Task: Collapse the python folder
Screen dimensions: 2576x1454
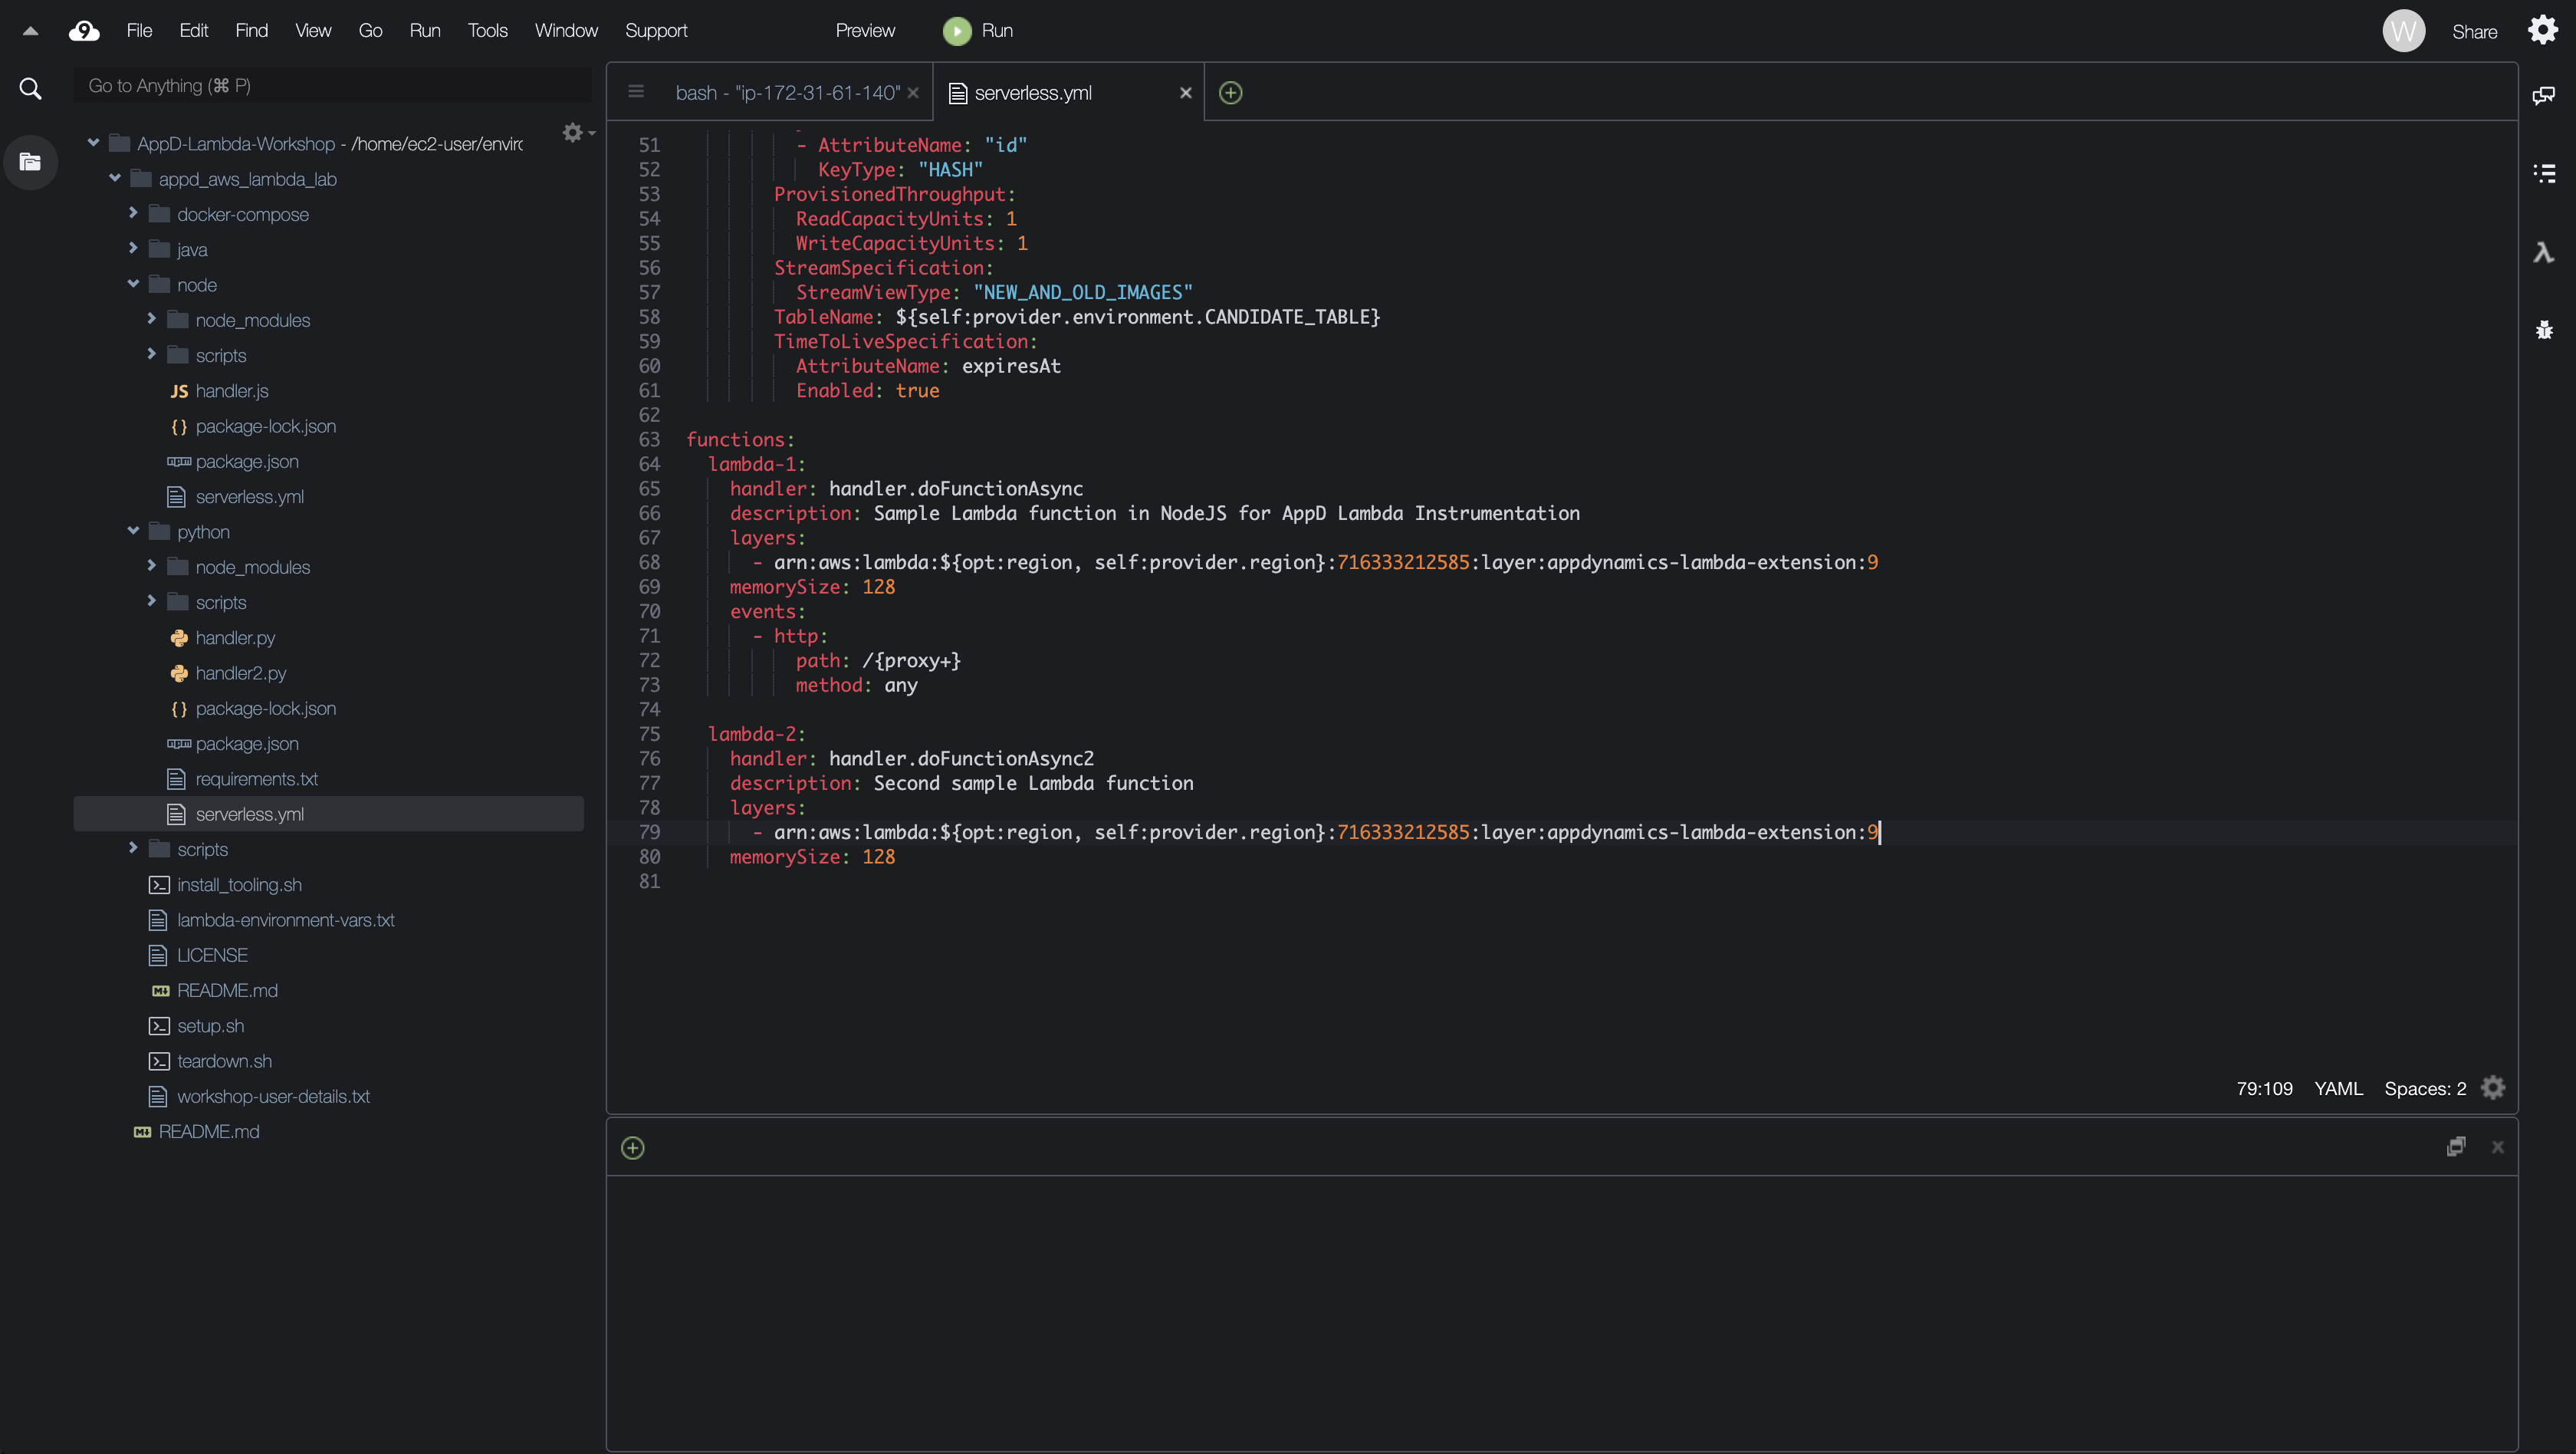Action: coord(133,531)
